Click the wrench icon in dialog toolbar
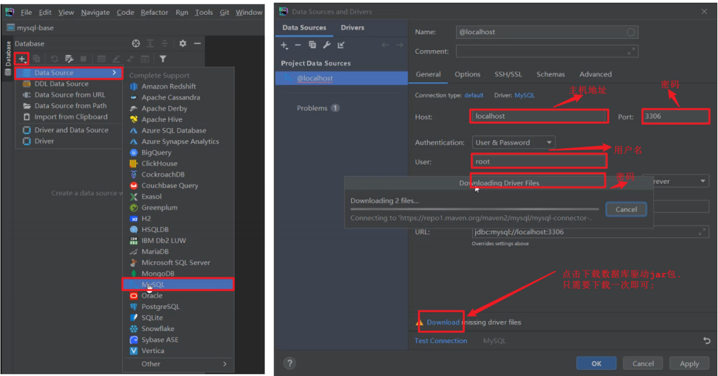 [326, 45]
